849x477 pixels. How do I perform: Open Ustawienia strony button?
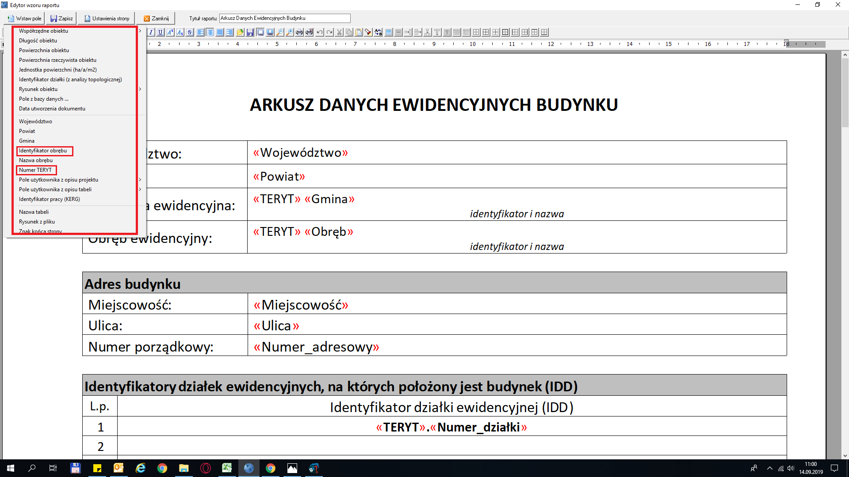[x=107, y=19]
